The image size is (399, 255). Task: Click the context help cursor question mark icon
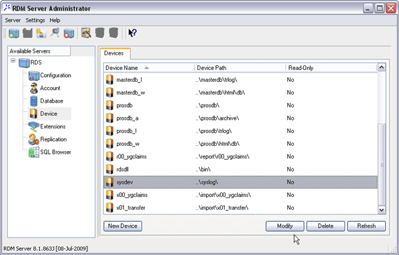click(x=132, y=33)
